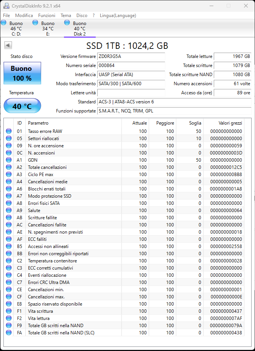The width and height of the screenshot is (255, 351).
Task: Select 'Errori non correggibili riportati' parameter text
Action: click(x=58, y=254)
